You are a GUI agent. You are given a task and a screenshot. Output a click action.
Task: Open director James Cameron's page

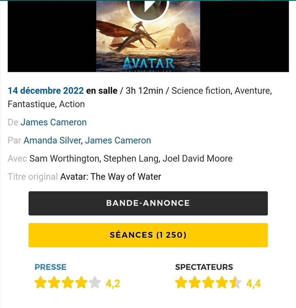(x=53, y=122)
